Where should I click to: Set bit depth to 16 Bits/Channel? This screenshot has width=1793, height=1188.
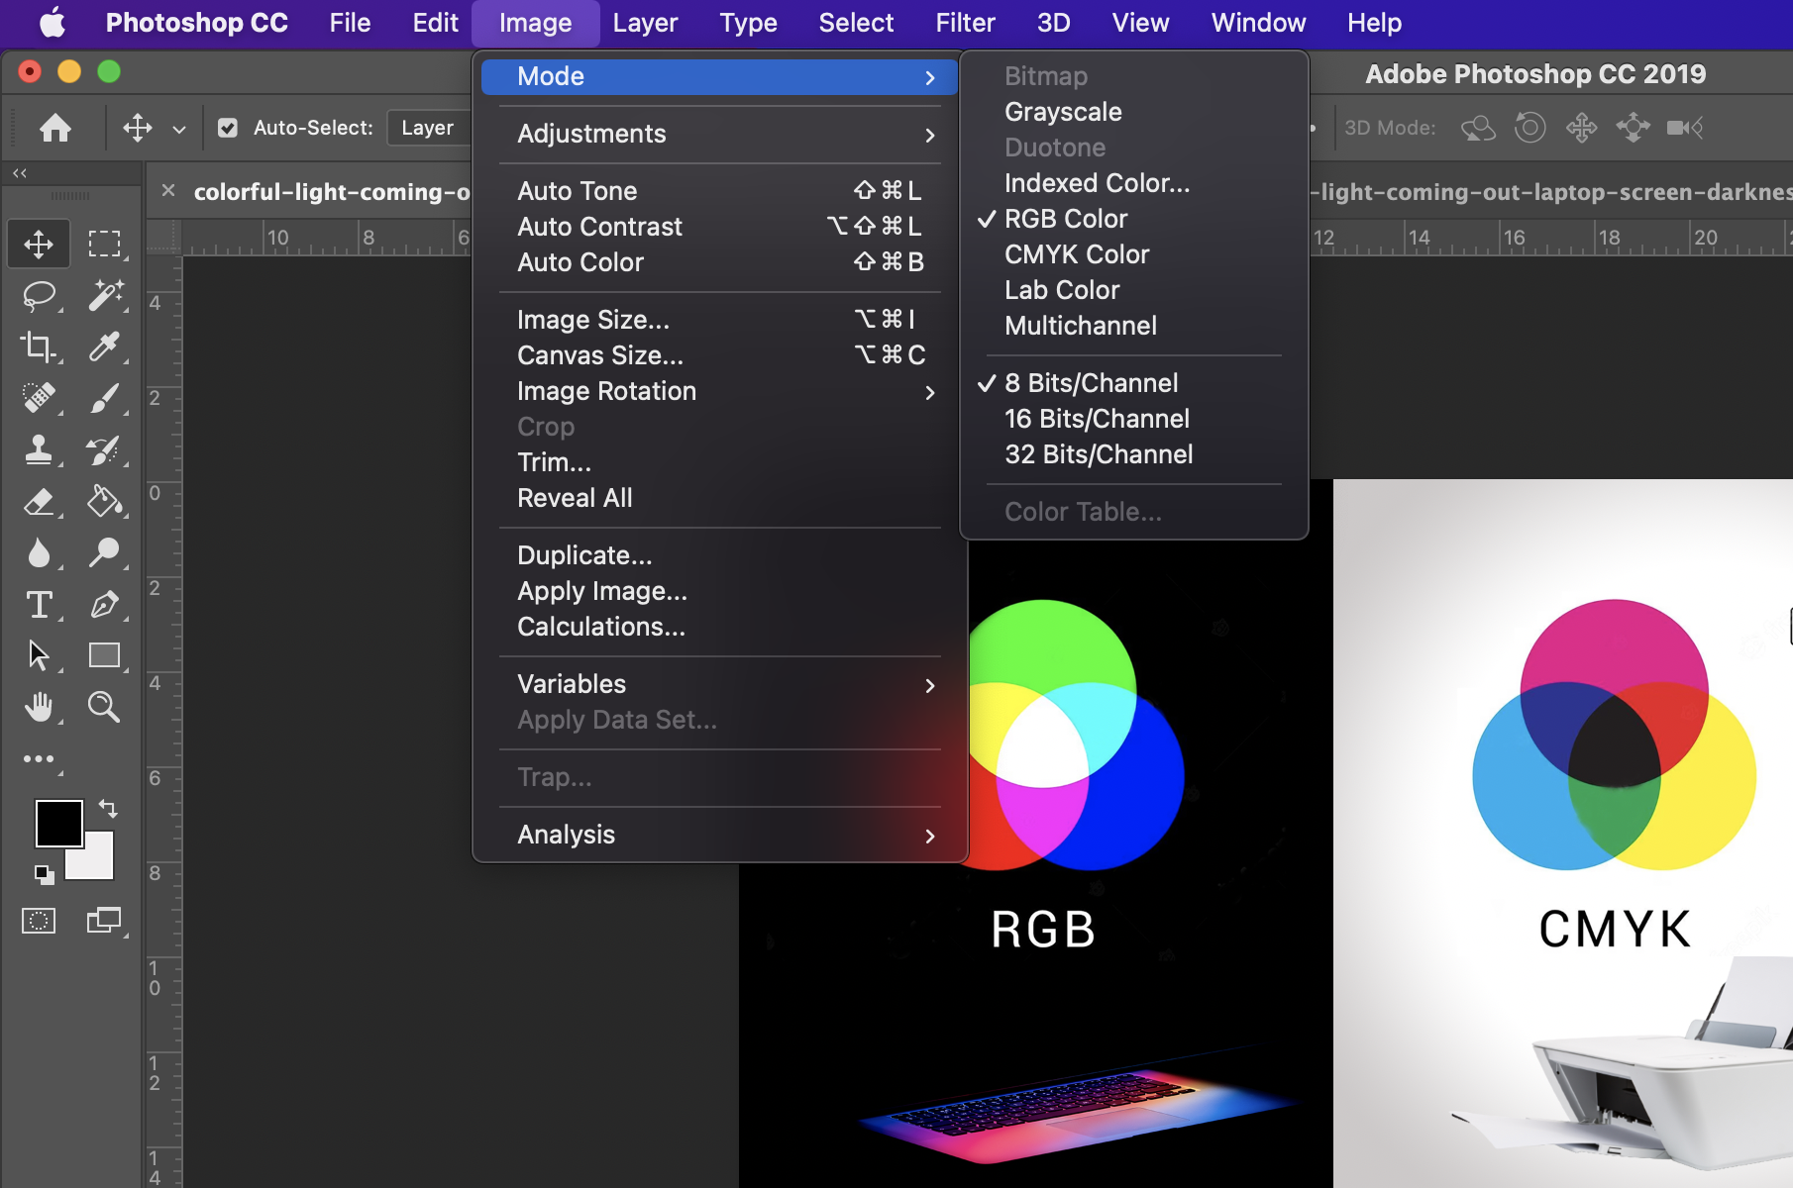(x=1097, y=419)
